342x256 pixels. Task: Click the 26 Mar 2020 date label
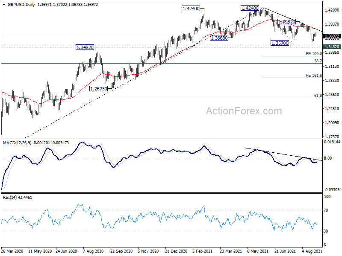[x=12, y=251]
